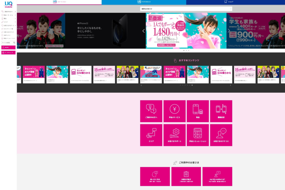
Task: Open the 各種お手続き clipboard tile
Action: click(186, 177)
